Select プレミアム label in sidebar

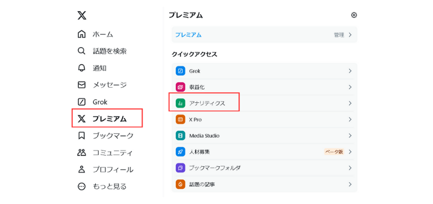pos(109,119)
